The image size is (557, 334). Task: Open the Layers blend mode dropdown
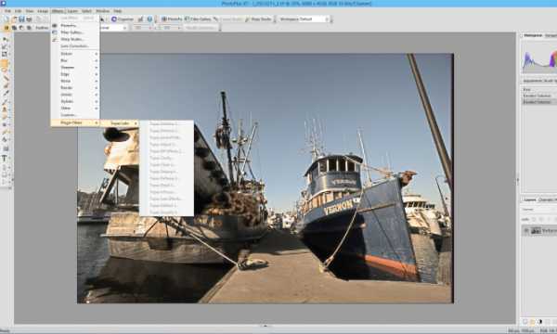539,210
